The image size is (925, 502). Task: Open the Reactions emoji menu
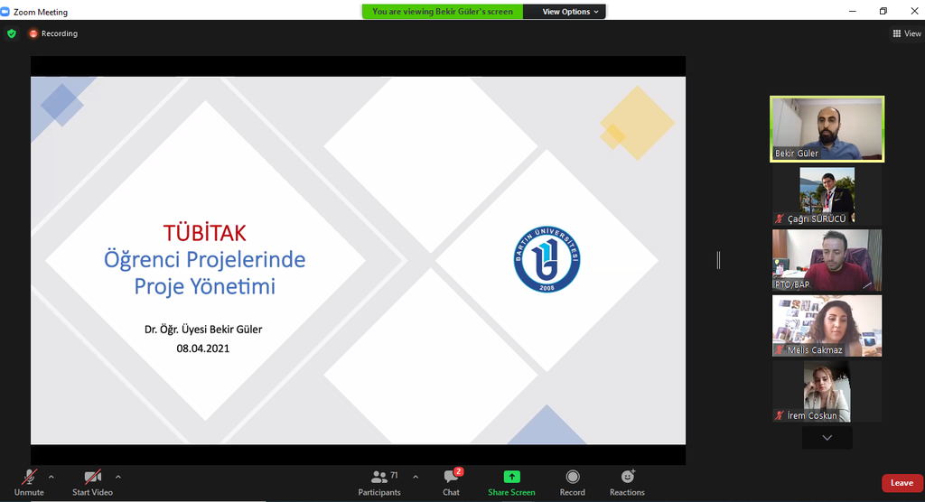tap(627, 478)
